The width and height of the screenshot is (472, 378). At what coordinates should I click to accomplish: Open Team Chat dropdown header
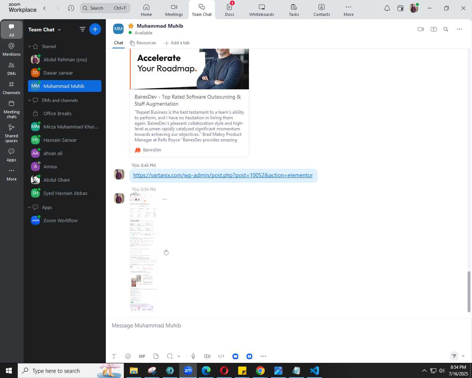[x=45, y=30]
